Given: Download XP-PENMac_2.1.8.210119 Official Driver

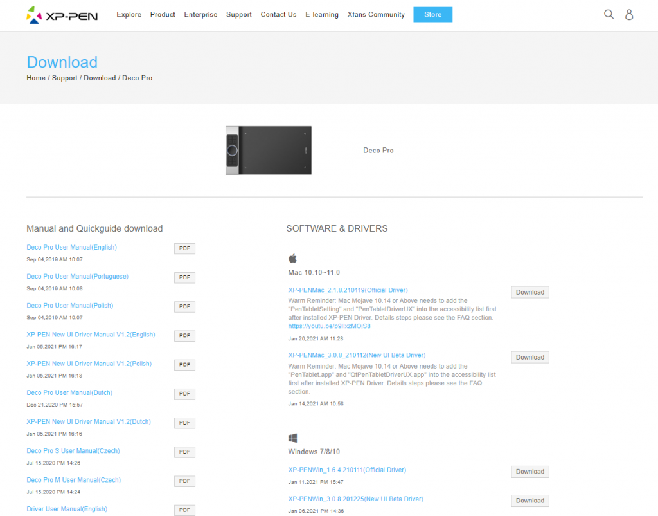Looking at the screenshot, I should pos(530,292).
